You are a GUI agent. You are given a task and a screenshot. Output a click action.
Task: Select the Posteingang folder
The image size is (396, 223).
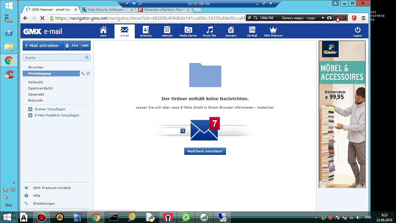(51, 73)
